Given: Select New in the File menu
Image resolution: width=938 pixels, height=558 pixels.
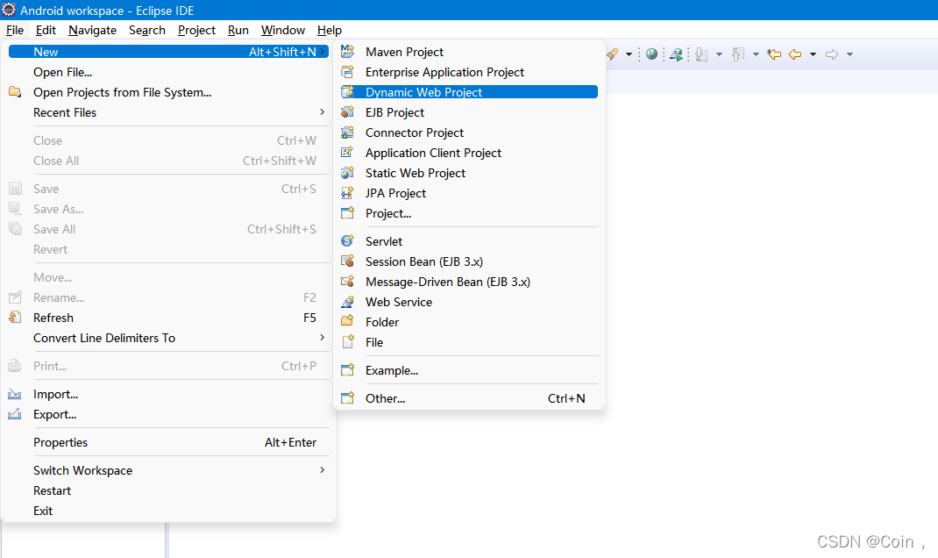Looking at the screenshot, I should tap(168, 52).
